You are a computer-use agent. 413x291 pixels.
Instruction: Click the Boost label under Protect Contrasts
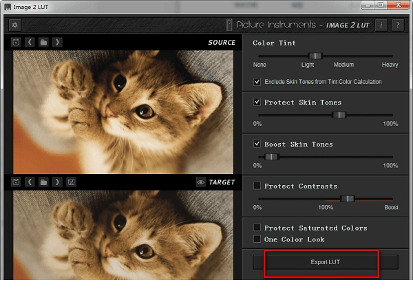[391, 207]
